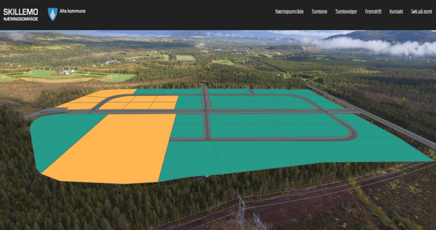Click the Skillemo Næringsområde logo
436x230 pixels.
click(x=21, y=14)
